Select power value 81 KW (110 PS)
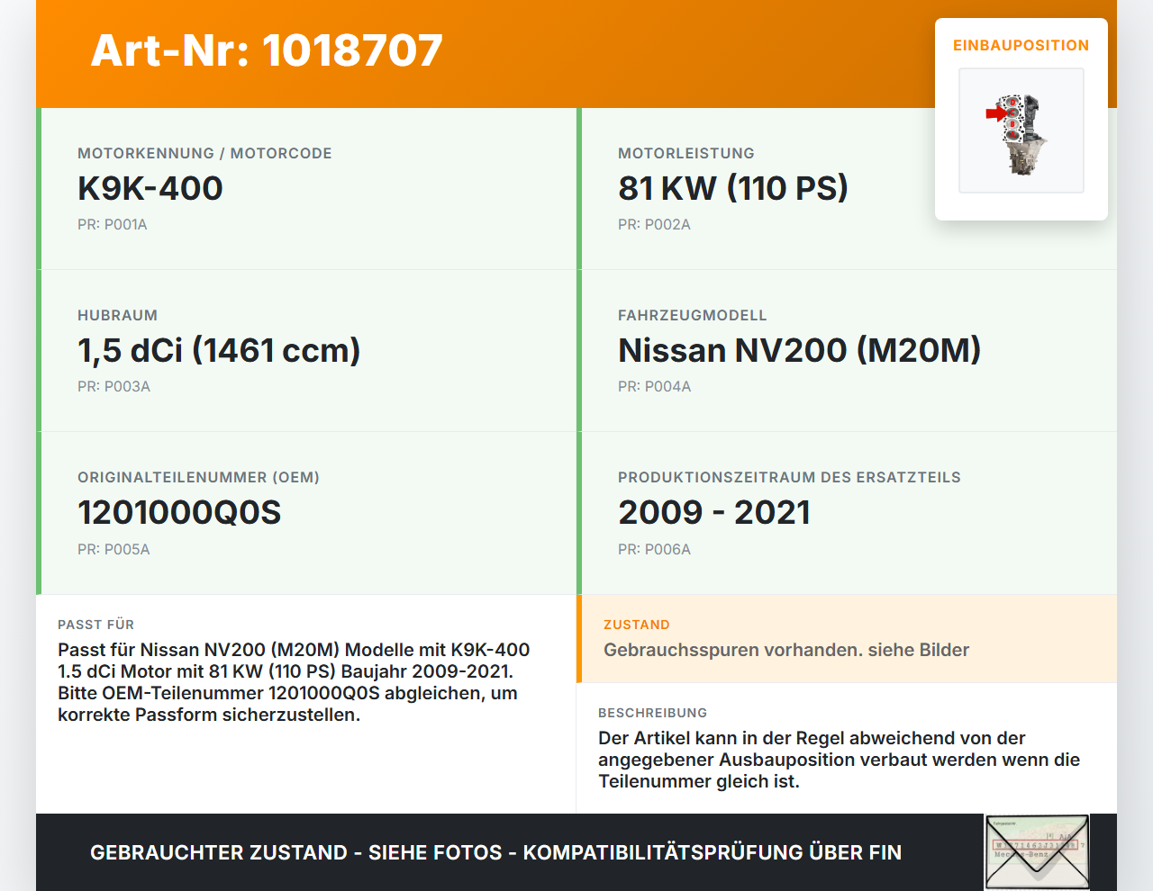This screenshot has width=1153, height=891. [x=733, y=188]
